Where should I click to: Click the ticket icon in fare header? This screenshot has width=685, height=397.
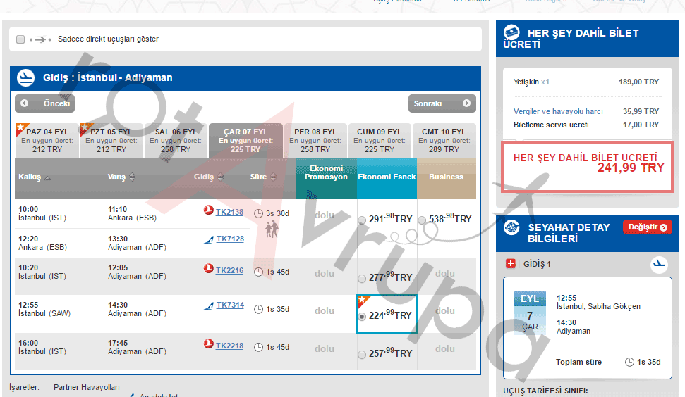pyautogui.click(x=513, y=33)
